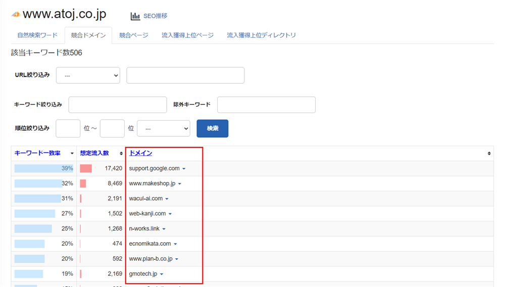Screen dimensions: 505x287
Task: Click the web-kanji.com domain text
Action: [147, 214]
